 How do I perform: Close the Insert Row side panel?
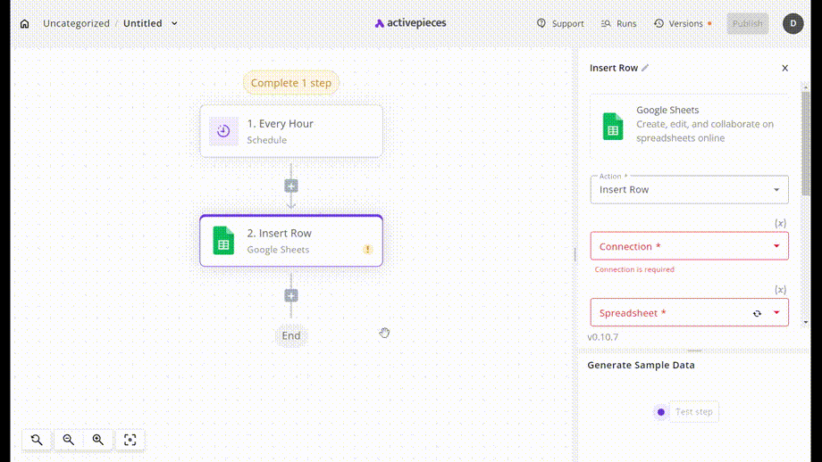coord(784,68)
